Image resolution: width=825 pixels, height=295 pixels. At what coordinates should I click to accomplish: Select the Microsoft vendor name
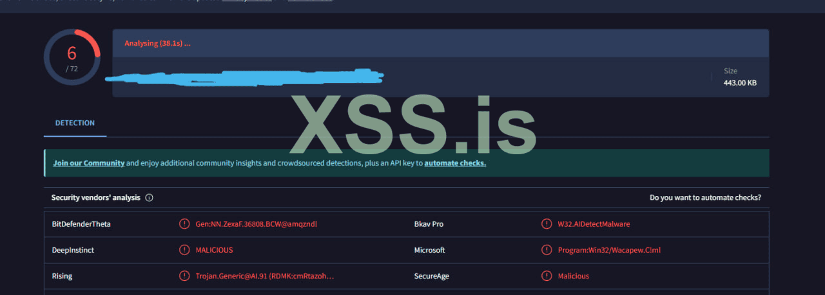(429, 250)
